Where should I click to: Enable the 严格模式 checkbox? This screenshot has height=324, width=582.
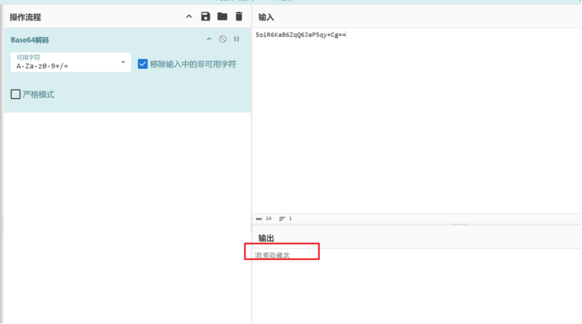(15, 94)
